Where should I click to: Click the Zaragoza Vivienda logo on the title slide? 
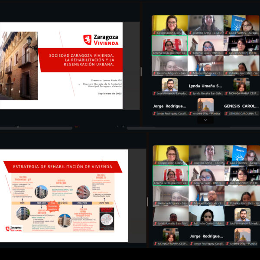tap(100, 39)
